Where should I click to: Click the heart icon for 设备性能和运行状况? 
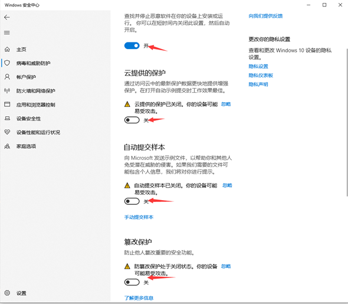pyautogui.click(x=7, y=132)
